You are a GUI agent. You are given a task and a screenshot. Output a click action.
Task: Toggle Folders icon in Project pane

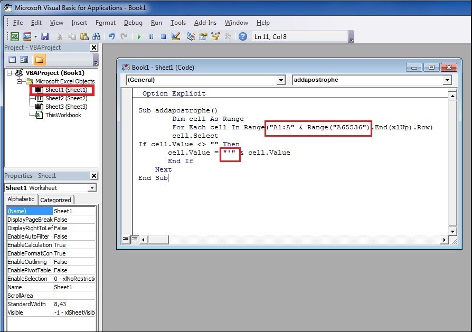[x=39, y=60]
